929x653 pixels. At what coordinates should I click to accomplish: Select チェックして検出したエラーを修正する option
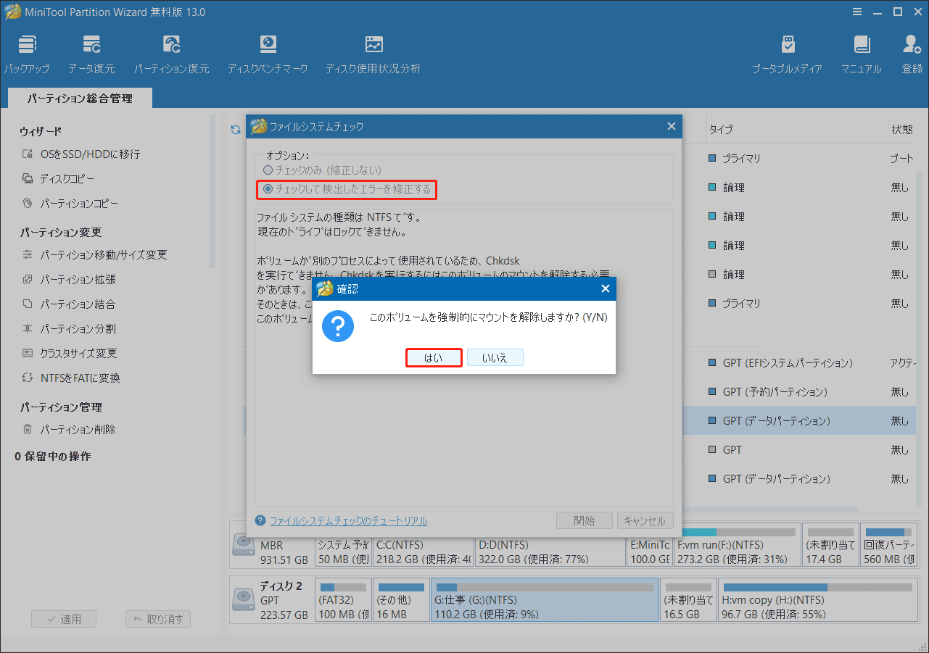pyautogui.click(x=347, y=189)
